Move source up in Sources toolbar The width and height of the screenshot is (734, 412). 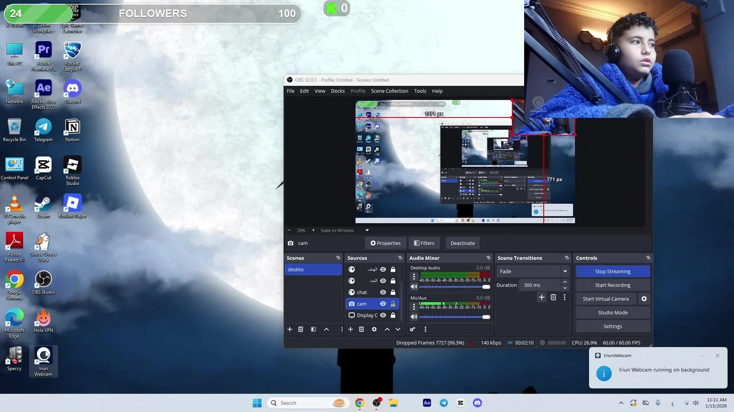coord(387,329)
